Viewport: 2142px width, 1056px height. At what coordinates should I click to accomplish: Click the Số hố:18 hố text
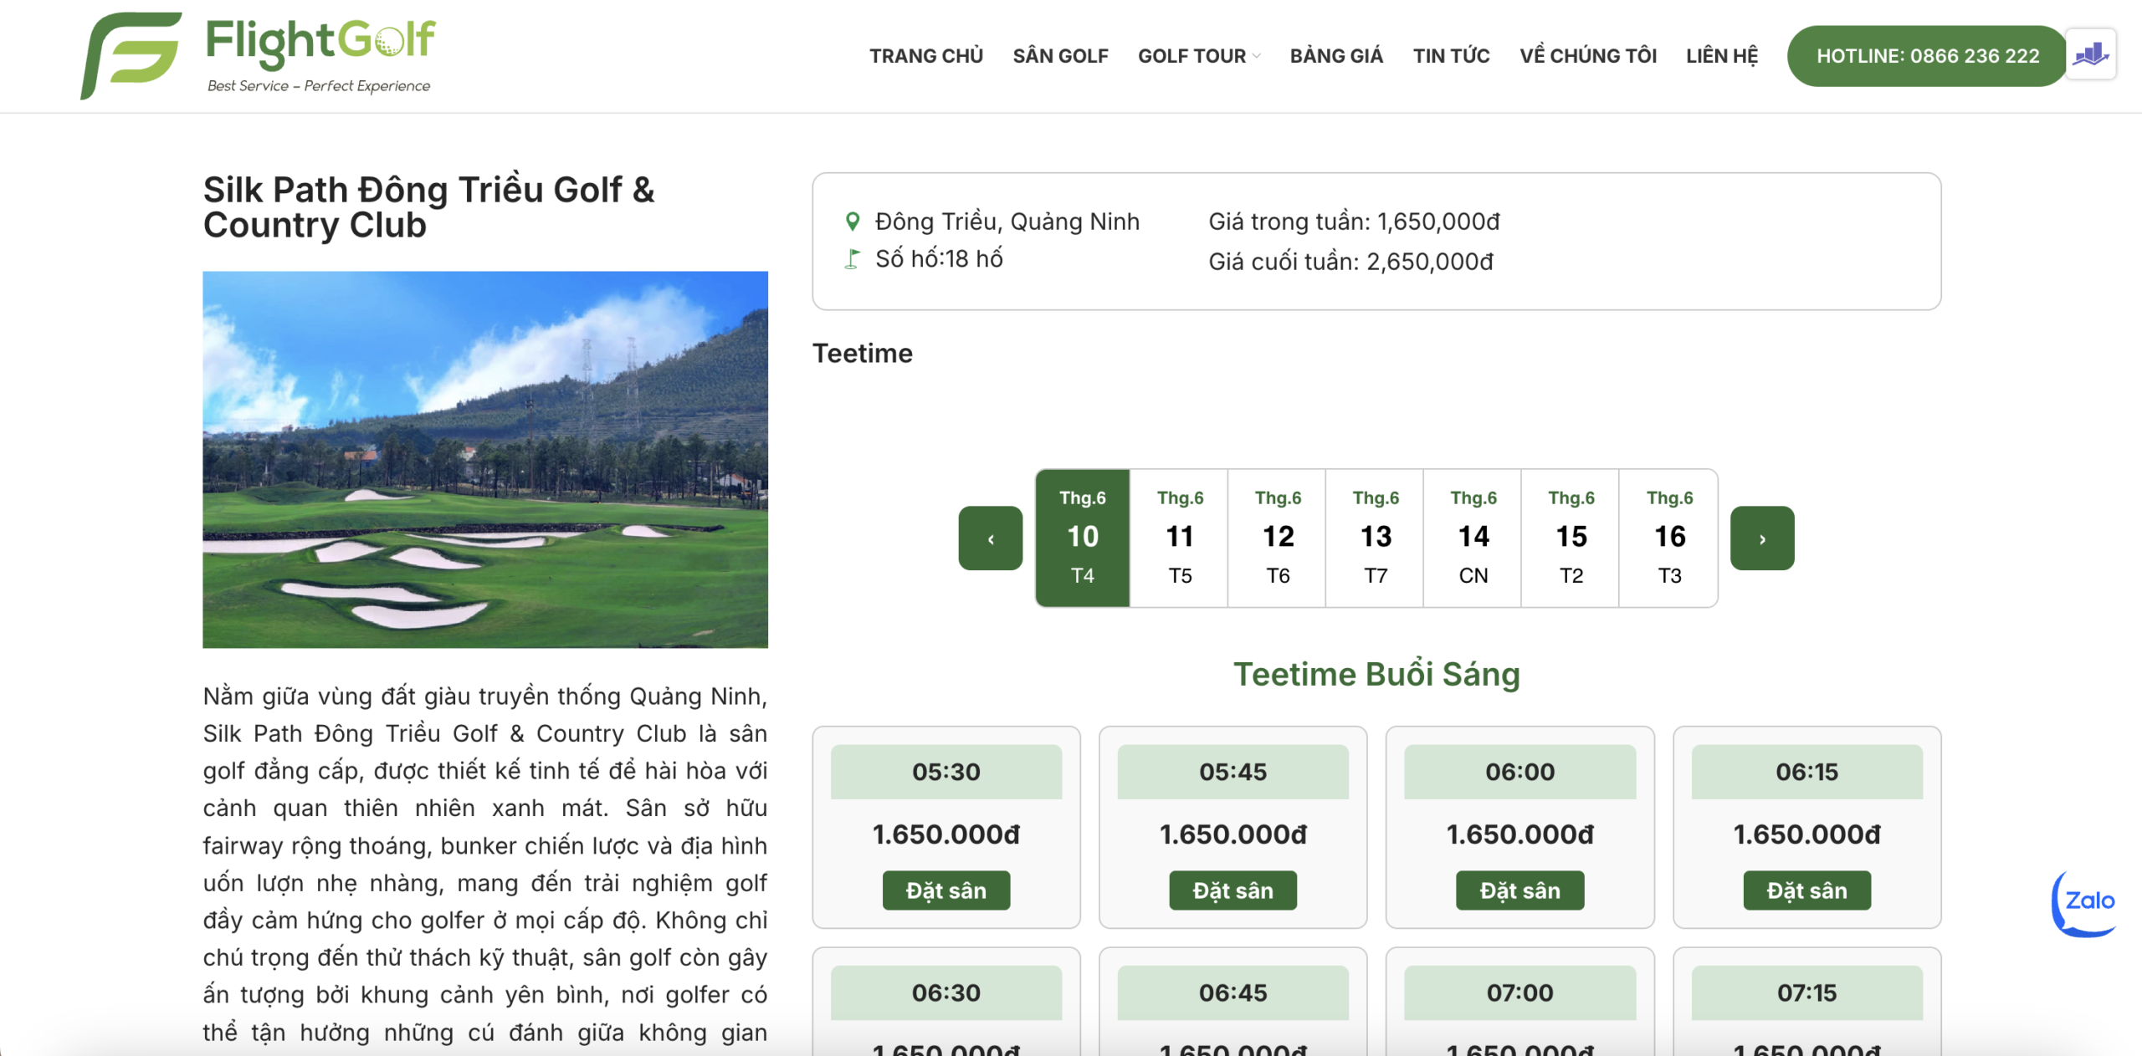coord(939,259)
